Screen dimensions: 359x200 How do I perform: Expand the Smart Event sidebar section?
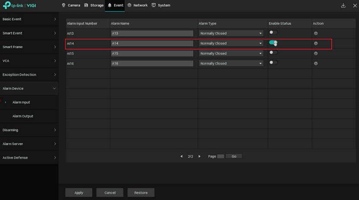tap(29, 33)
